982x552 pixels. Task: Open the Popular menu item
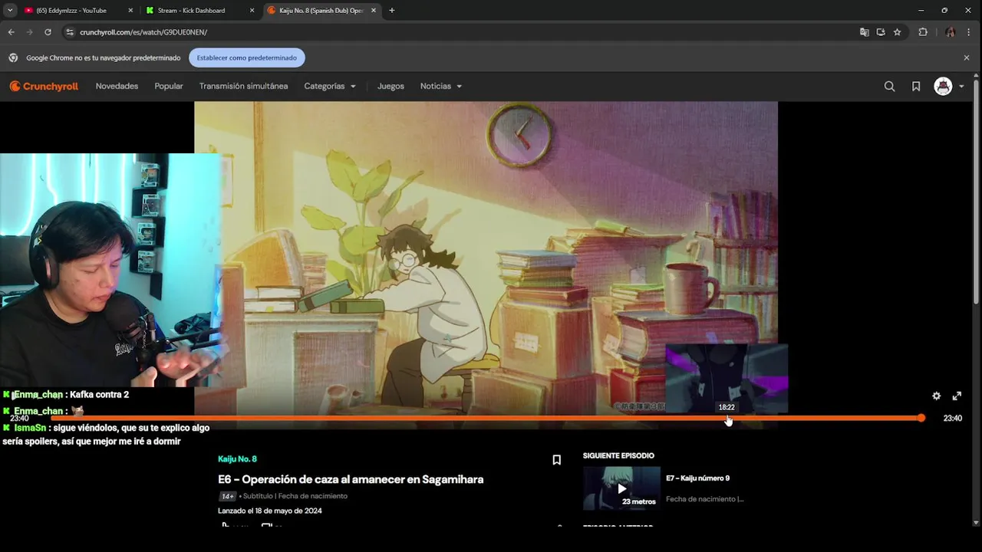pos(169,87)
